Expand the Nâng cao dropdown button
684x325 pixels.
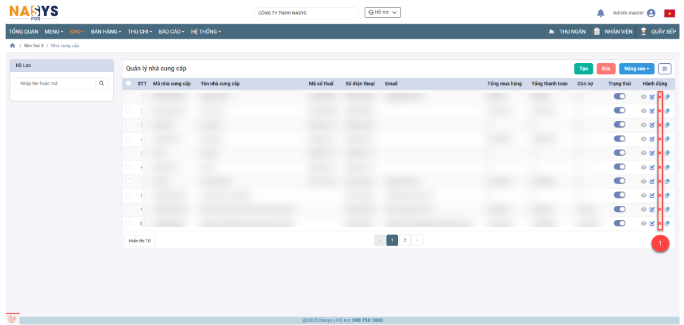[x=636, y=69]
